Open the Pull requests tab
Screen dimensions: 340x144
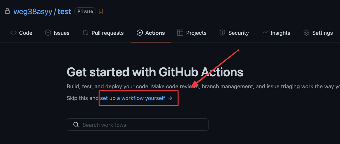pyautogui.click(x=103, y=33)
